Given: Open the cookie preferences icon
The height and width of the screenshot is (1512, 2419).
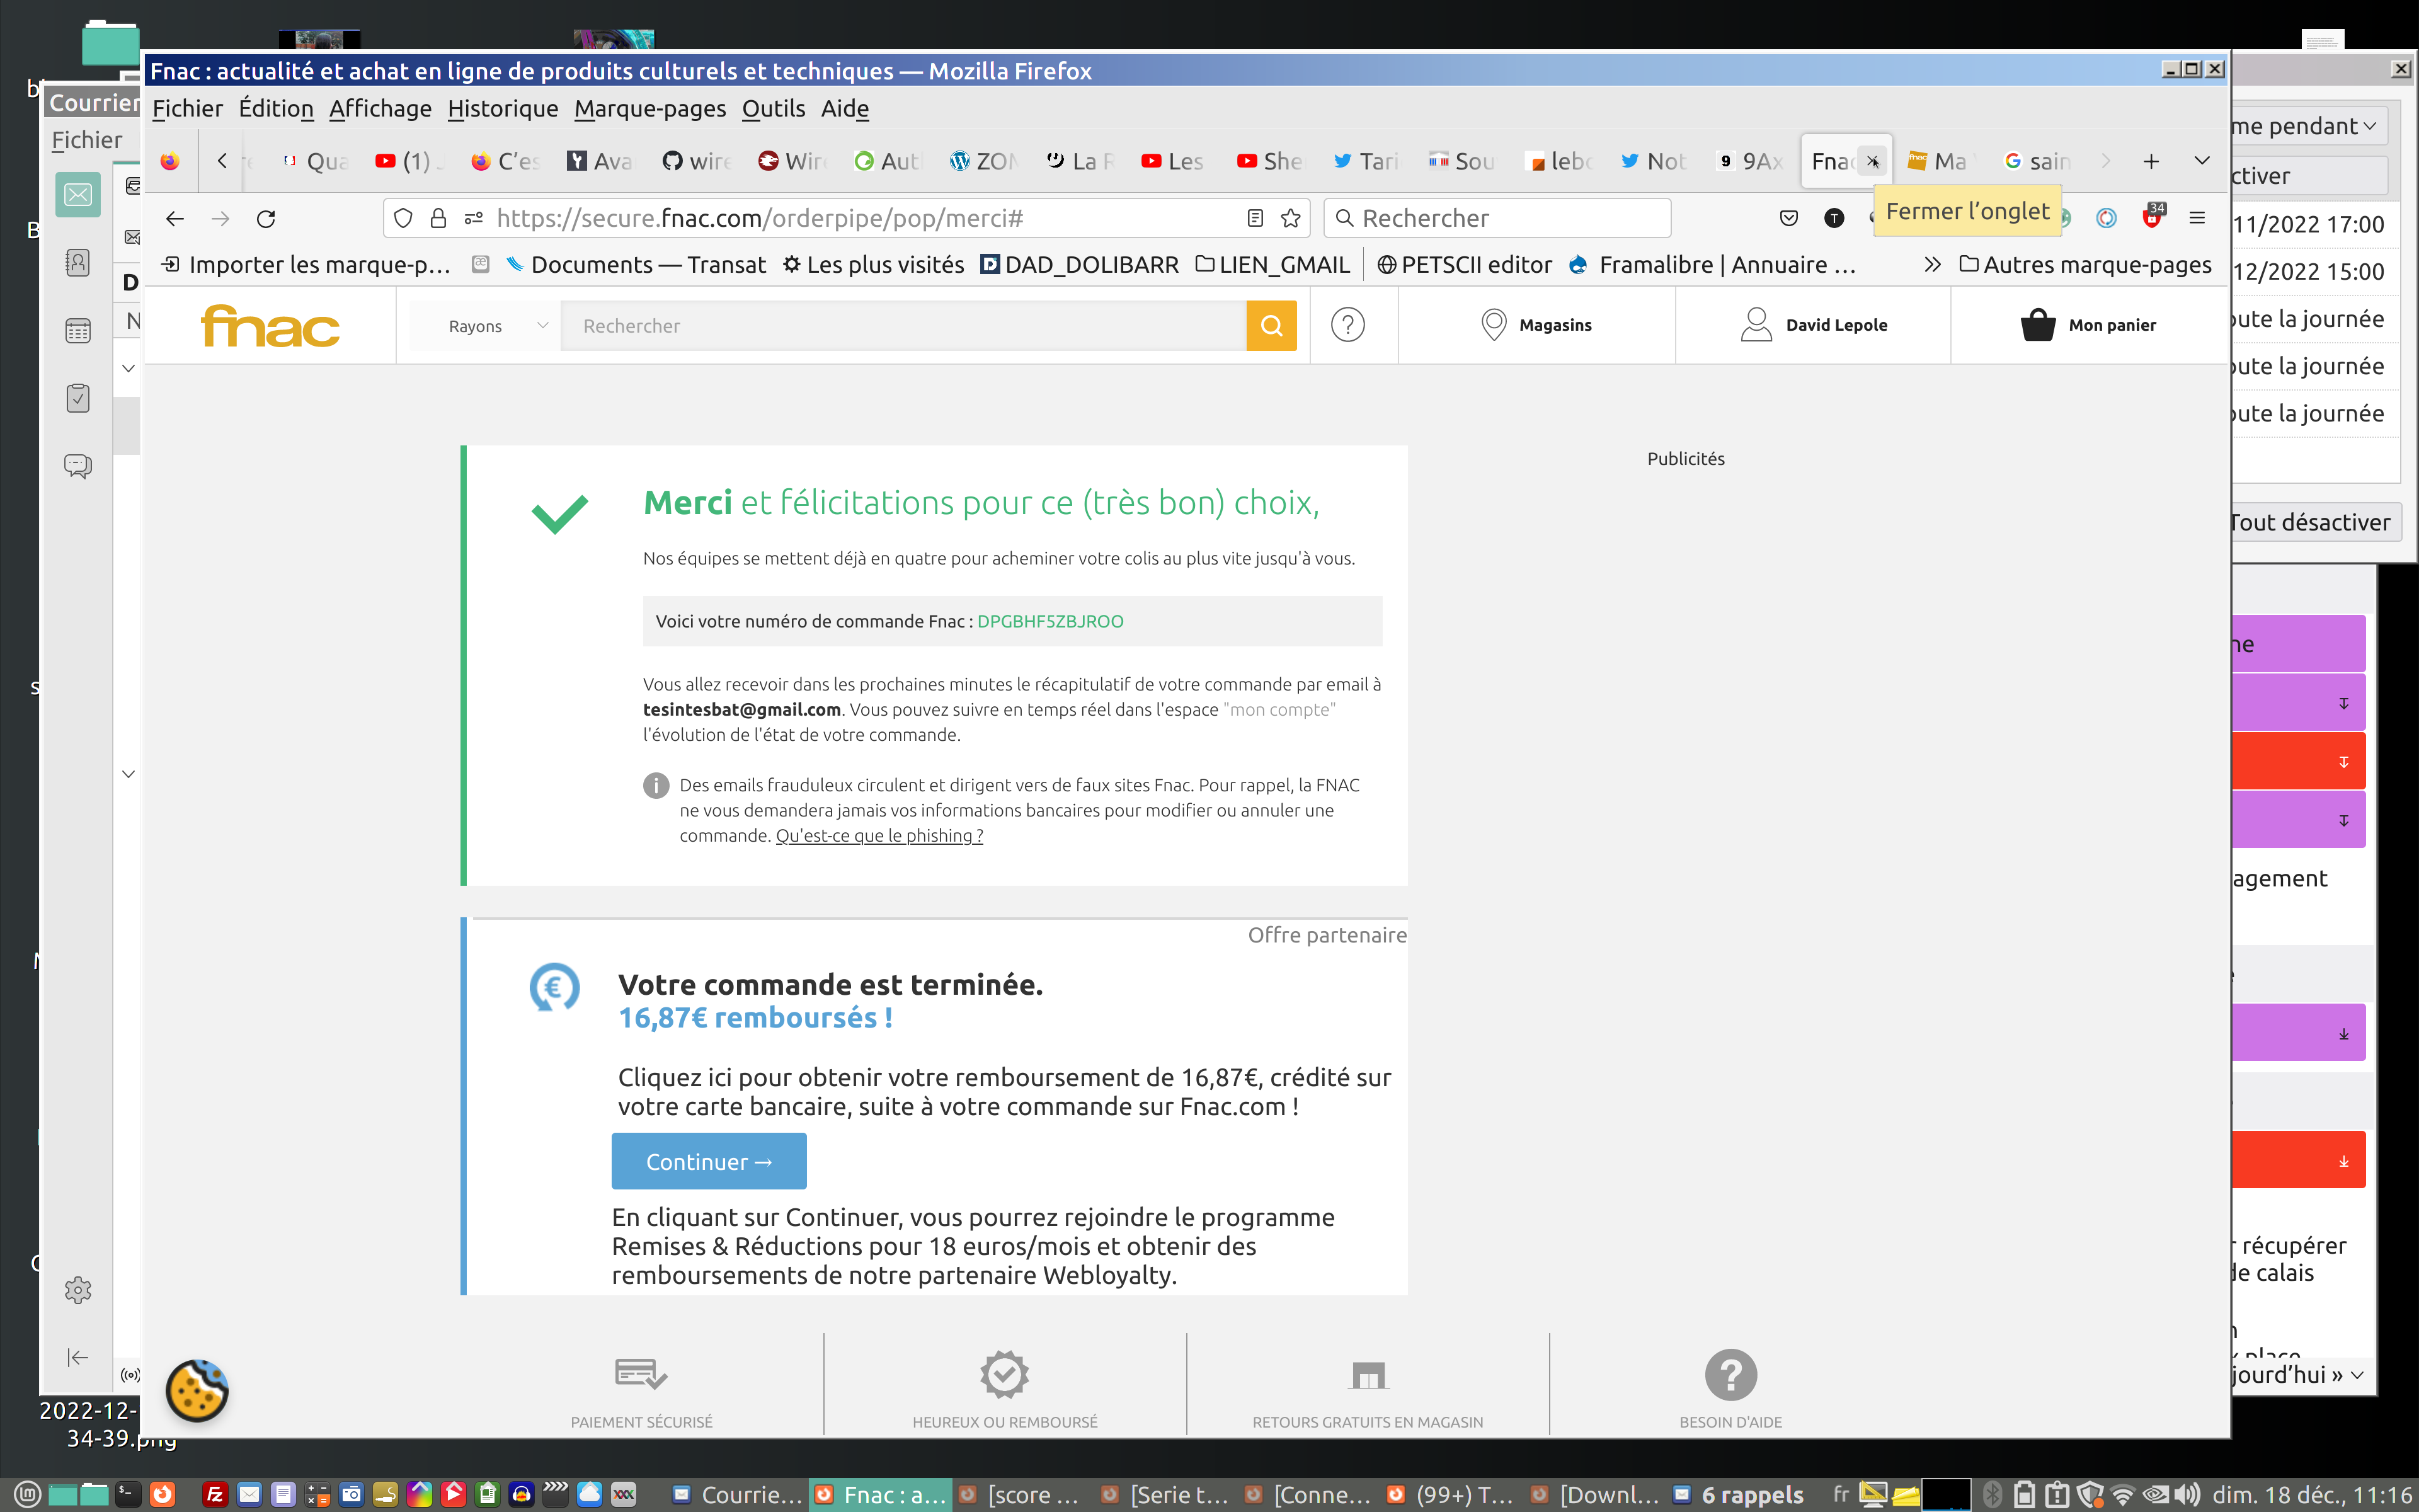Looking at the screenshot, I should click(x=197, y=1390).
